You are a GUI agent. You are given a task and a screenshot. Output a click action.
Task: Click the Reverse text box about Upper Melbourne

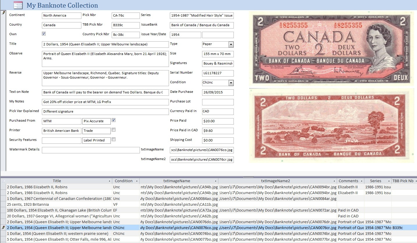coord(105,78)
